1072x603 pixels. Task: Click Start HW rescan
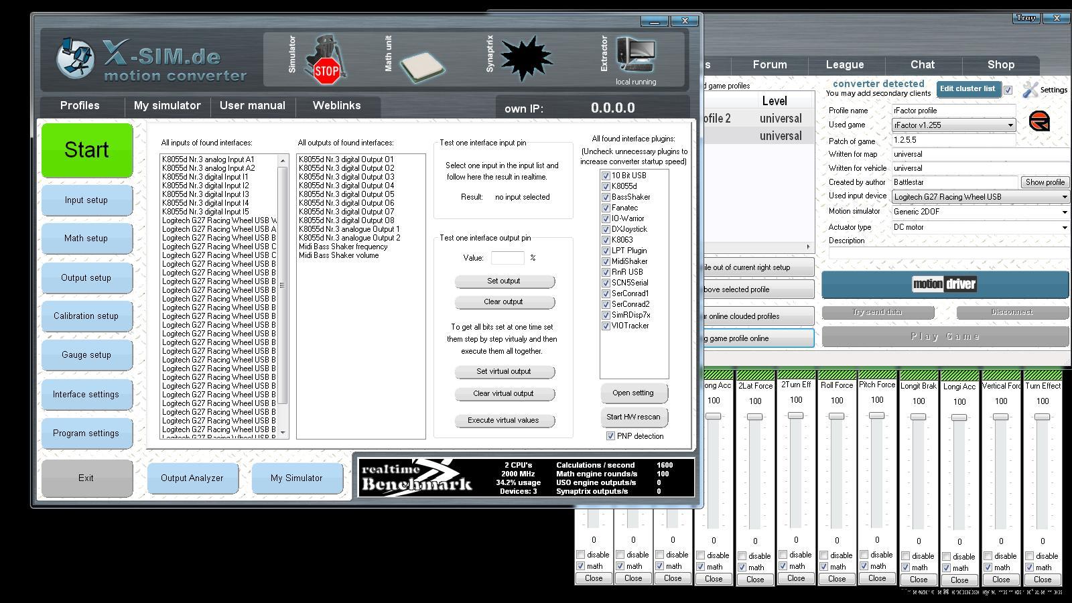(x=634, y=417)
